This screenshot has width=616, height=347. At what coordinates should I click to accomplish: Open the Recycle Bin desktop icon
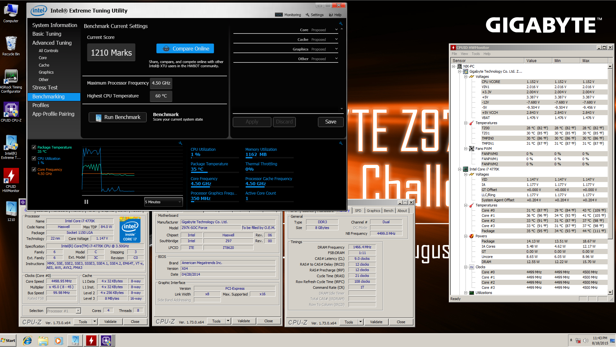click(x=11, y=46)
